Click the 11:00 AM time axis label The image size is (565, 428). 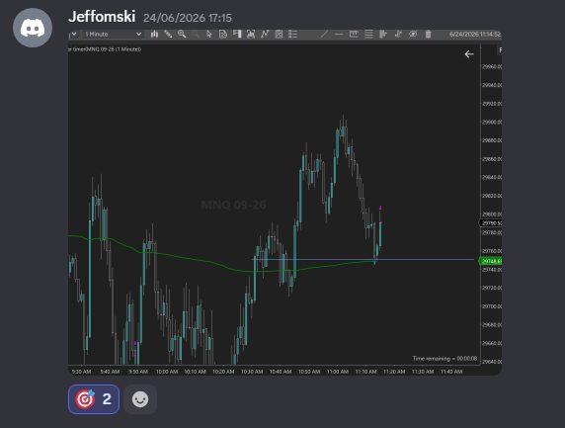click(338, 372)
